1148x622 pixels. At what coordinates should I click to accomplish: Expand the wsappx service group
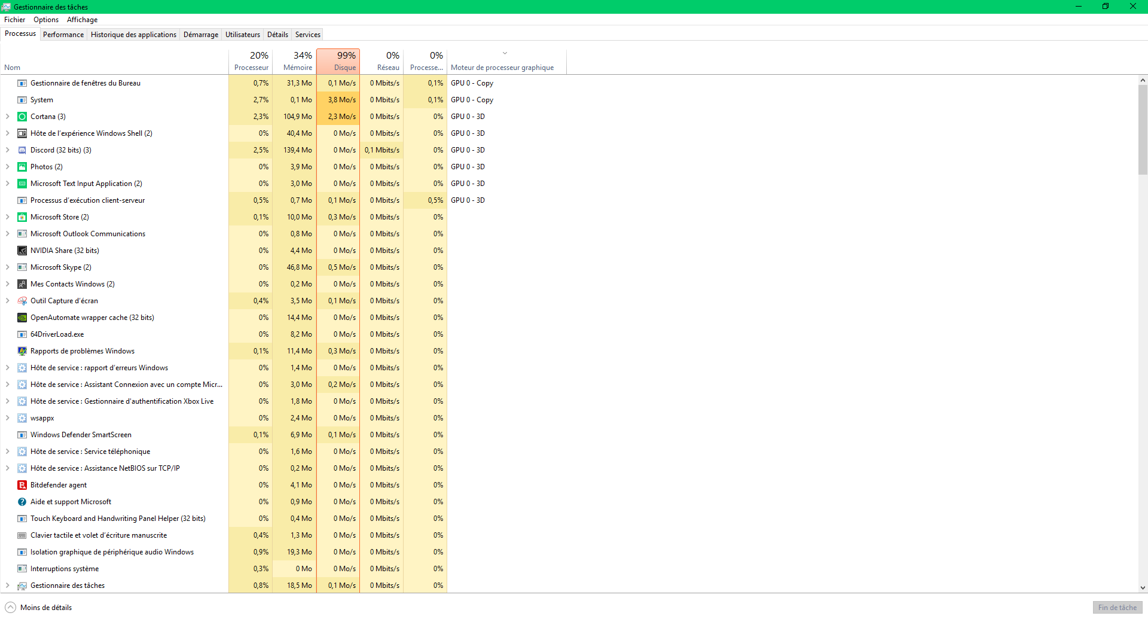tap(7, 418)
